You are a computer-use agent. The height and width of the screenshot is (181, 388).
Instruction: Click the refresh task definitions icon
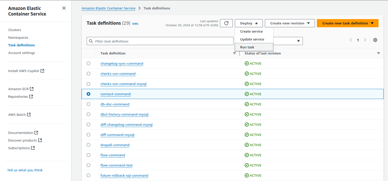pyautogui.click(x=226, y=23)
